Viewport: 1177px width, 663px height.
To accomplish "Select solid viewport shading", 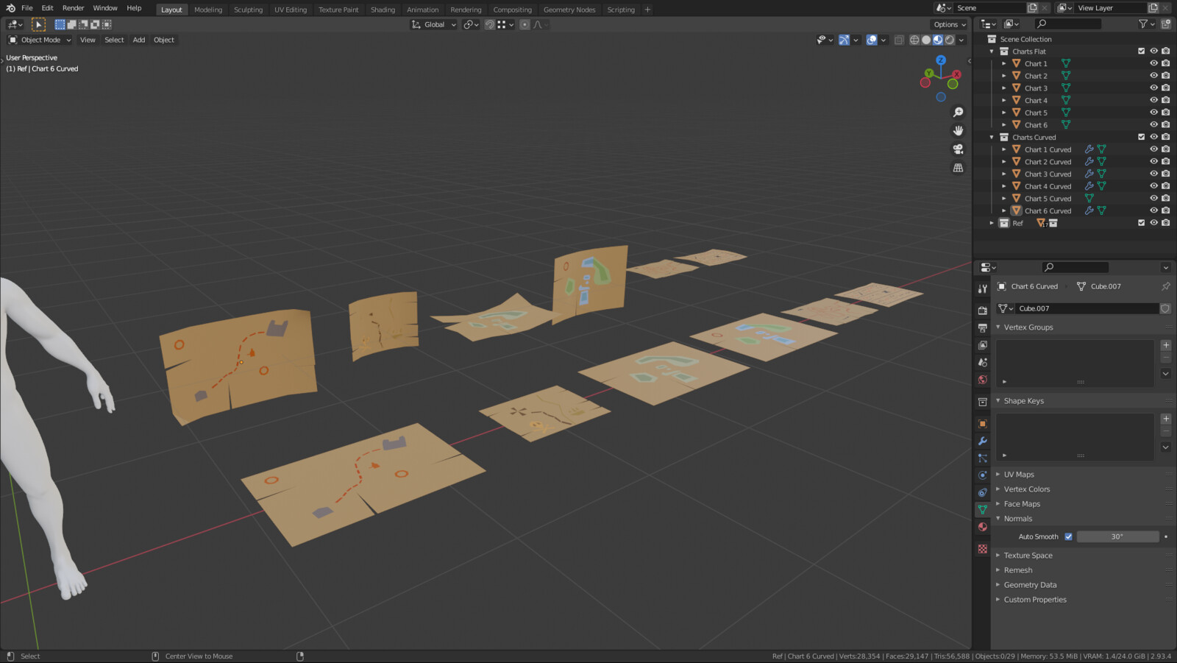I will [926, 40].
